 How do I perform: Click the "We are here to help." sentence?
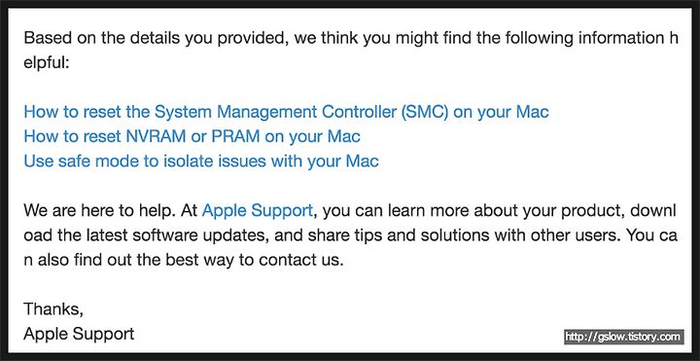[x=100, y=210]
